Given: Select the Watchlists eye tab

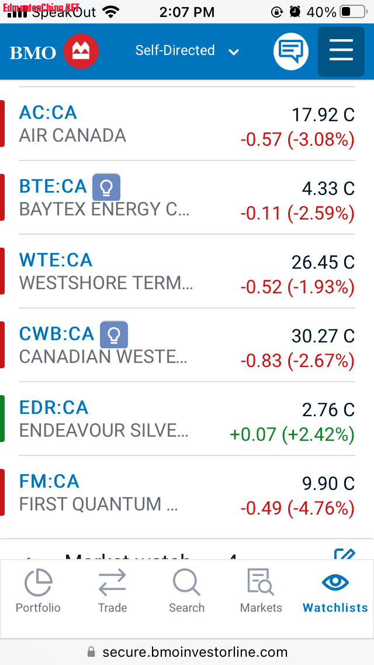Looking at the screenshot, I should 335,591.
